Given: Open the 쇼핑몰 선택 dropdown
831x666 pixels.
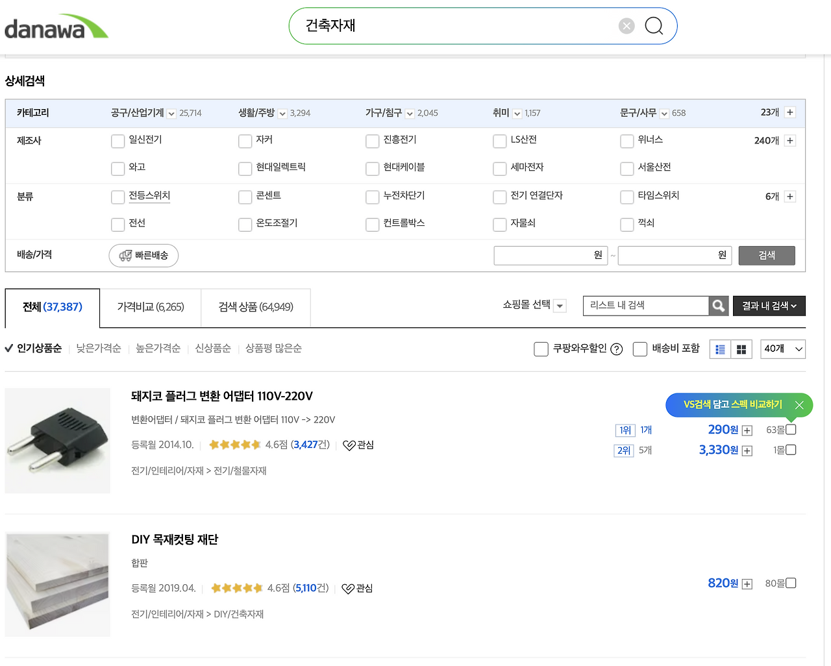Looking at the screenshot, I should pos(534,305).
